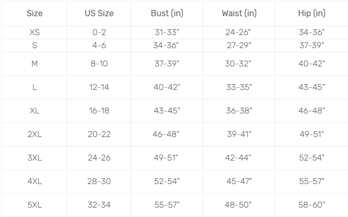Click the US Size column header
The width and height of the screenshot is (348, 217).
pos(99,13)
